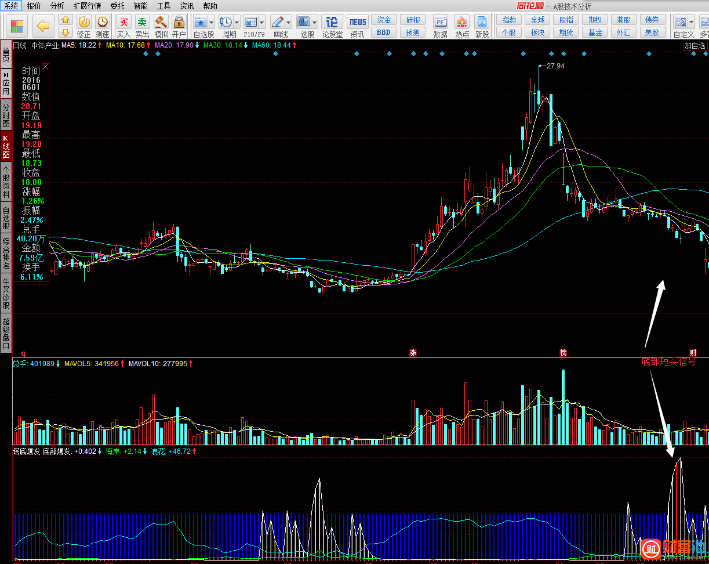This screenshot has width=709, height=564.
Task: Open the 工具 menu
Action: [164, 6]
